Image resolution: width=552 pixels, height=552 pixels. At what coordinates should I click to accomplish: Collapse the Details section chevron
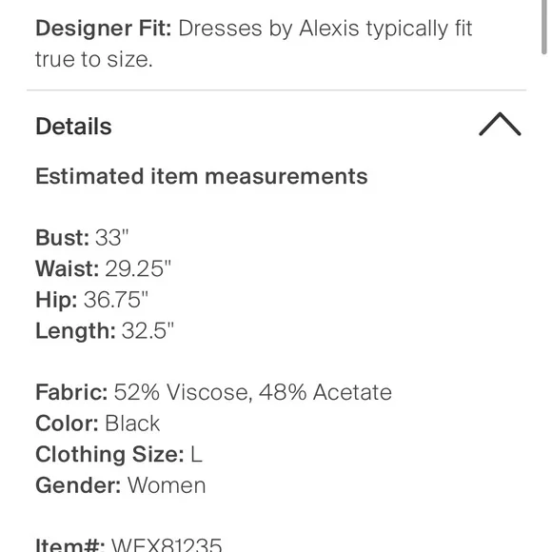point(500,125)
